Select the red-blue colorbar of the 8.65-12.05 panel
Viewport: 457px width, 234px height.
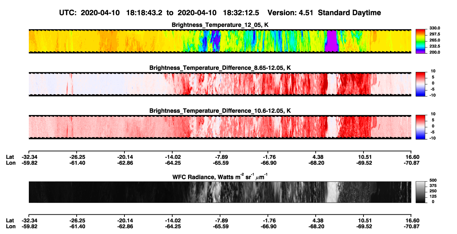pos(421,83)
